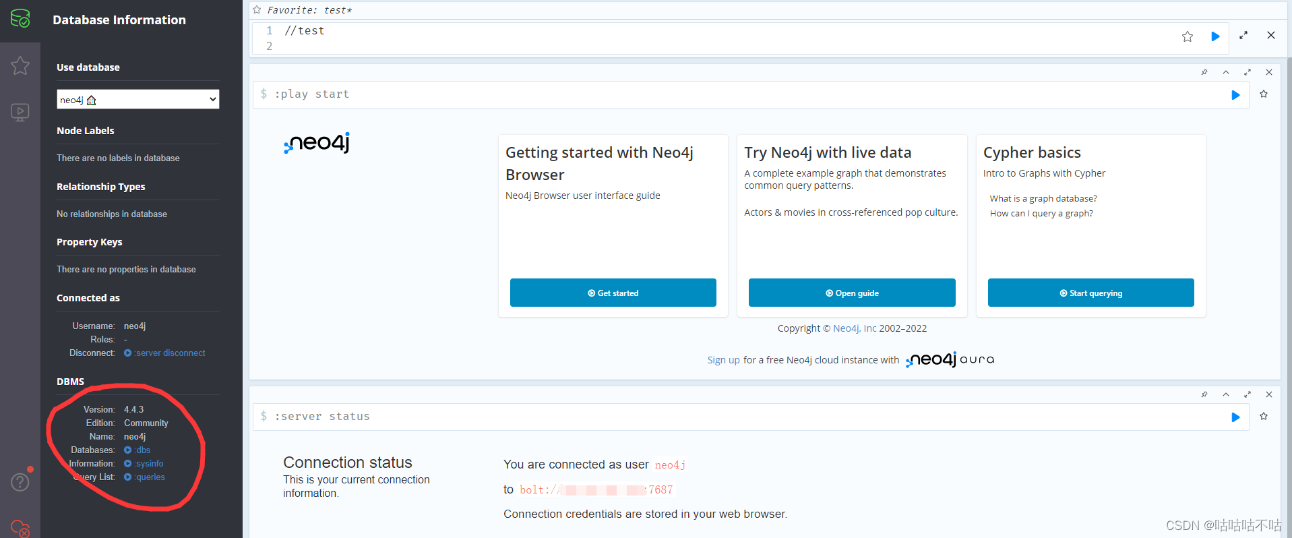Run the :queries list link
1292x538 pixels.
tap(144, 477)
